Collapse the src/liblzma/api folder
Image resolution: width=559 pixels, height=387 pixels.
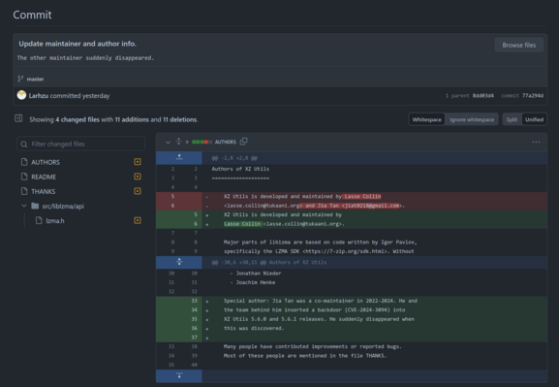pos(24,206)
